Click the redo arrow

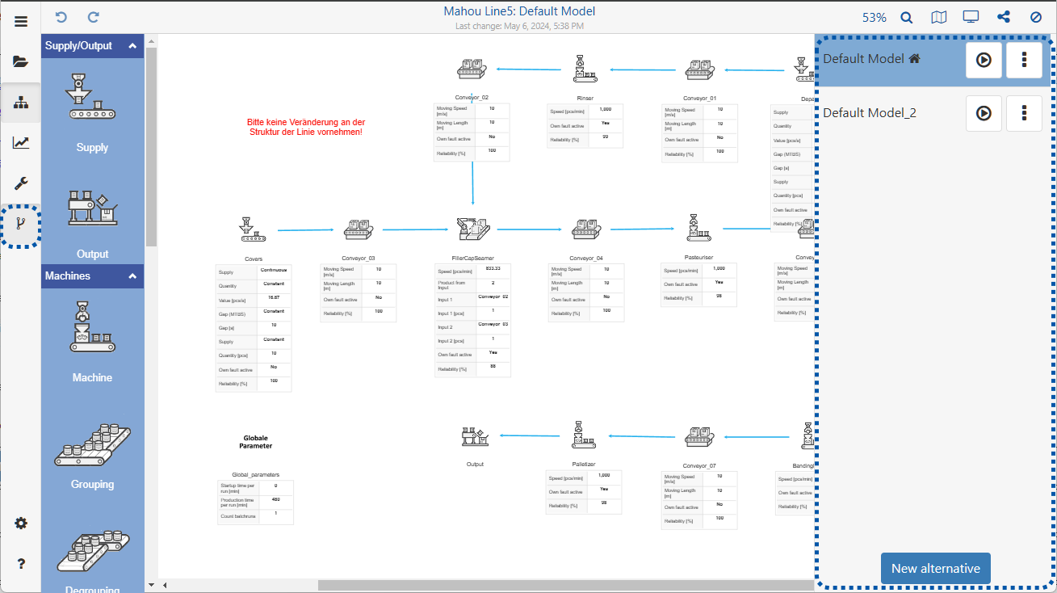point(94,17)
